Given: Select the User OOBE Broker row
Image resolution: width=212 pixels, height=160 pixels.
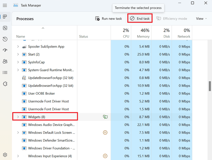Looking at the screenshot, I should pos(102,93).
